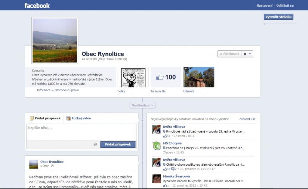The image size is (308, 189).
Task: Click the Facebook logo
Action: [x=37, y=5]
